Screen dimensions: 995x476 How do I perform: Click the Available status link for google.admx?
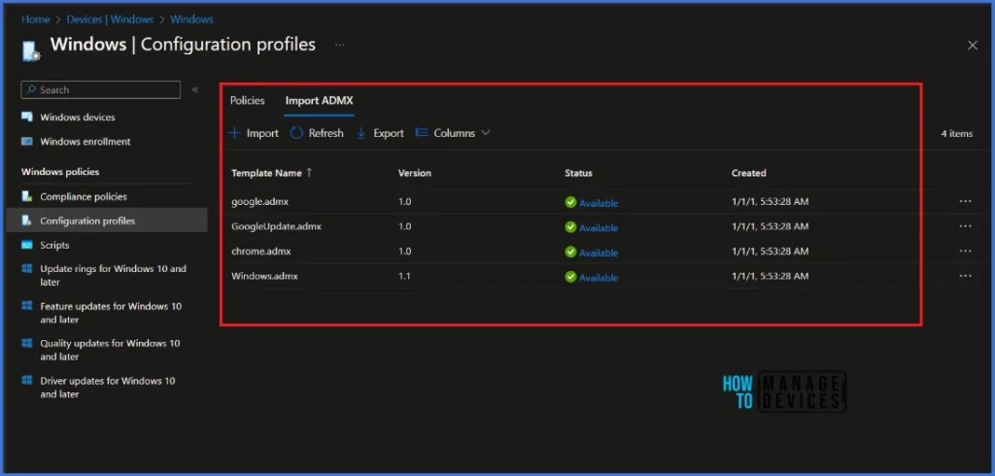pyautogui.click(x=599, y=203)
